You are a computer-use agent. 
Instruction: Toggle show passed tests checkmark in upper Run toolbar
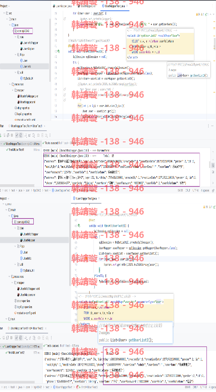(x=17, y=135)
